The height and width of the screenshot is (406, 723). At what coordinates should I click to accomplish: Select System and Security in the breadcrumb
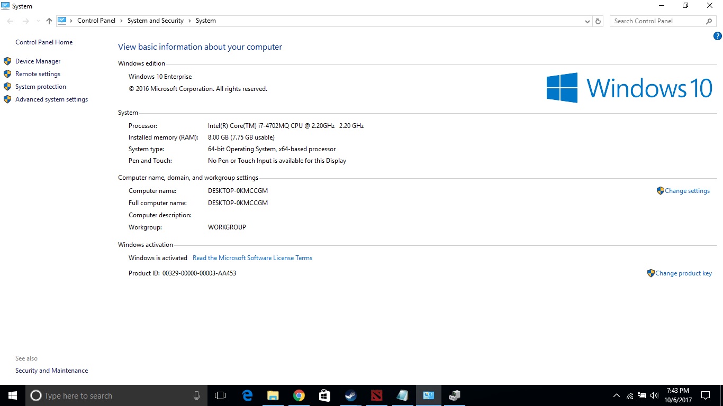pos(156,21)
